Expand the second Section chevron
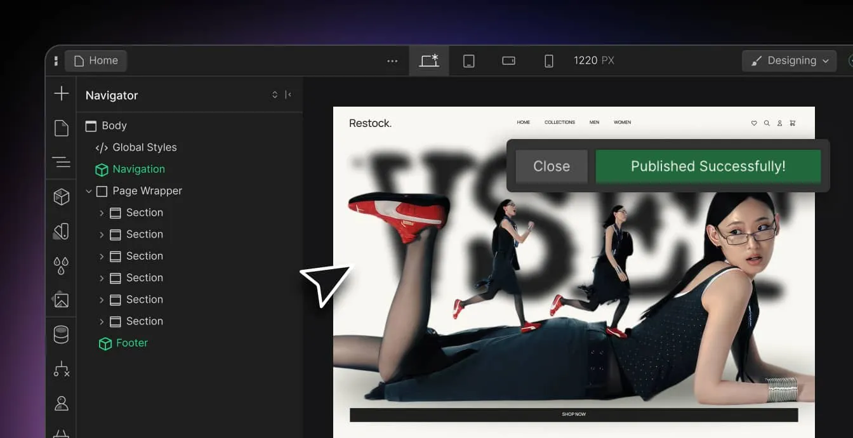The width and height of the screenshot is (853, 438). [x=102, y=234]
